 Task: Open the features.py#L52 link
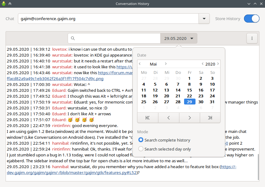tap(71, 173)
